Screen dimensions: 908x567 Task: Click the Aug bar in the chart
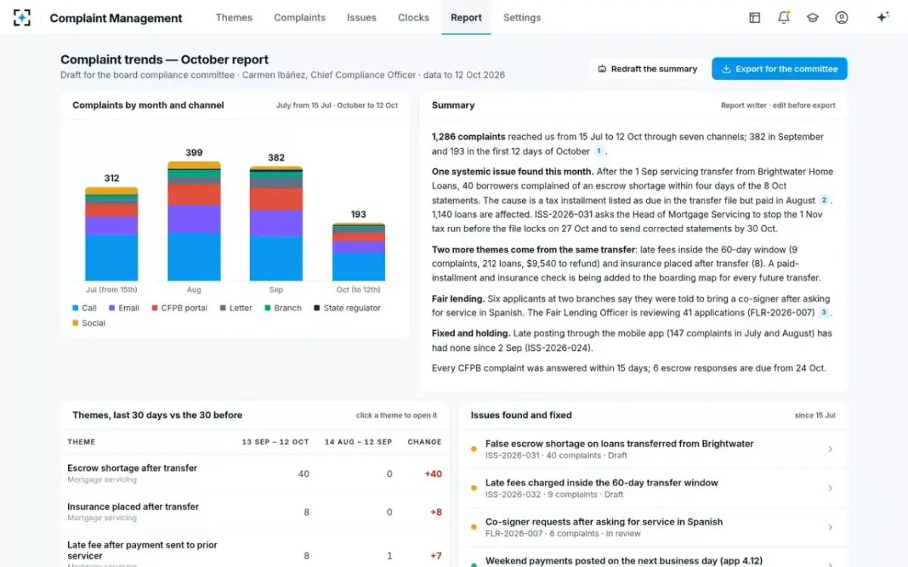pos(194,221)
